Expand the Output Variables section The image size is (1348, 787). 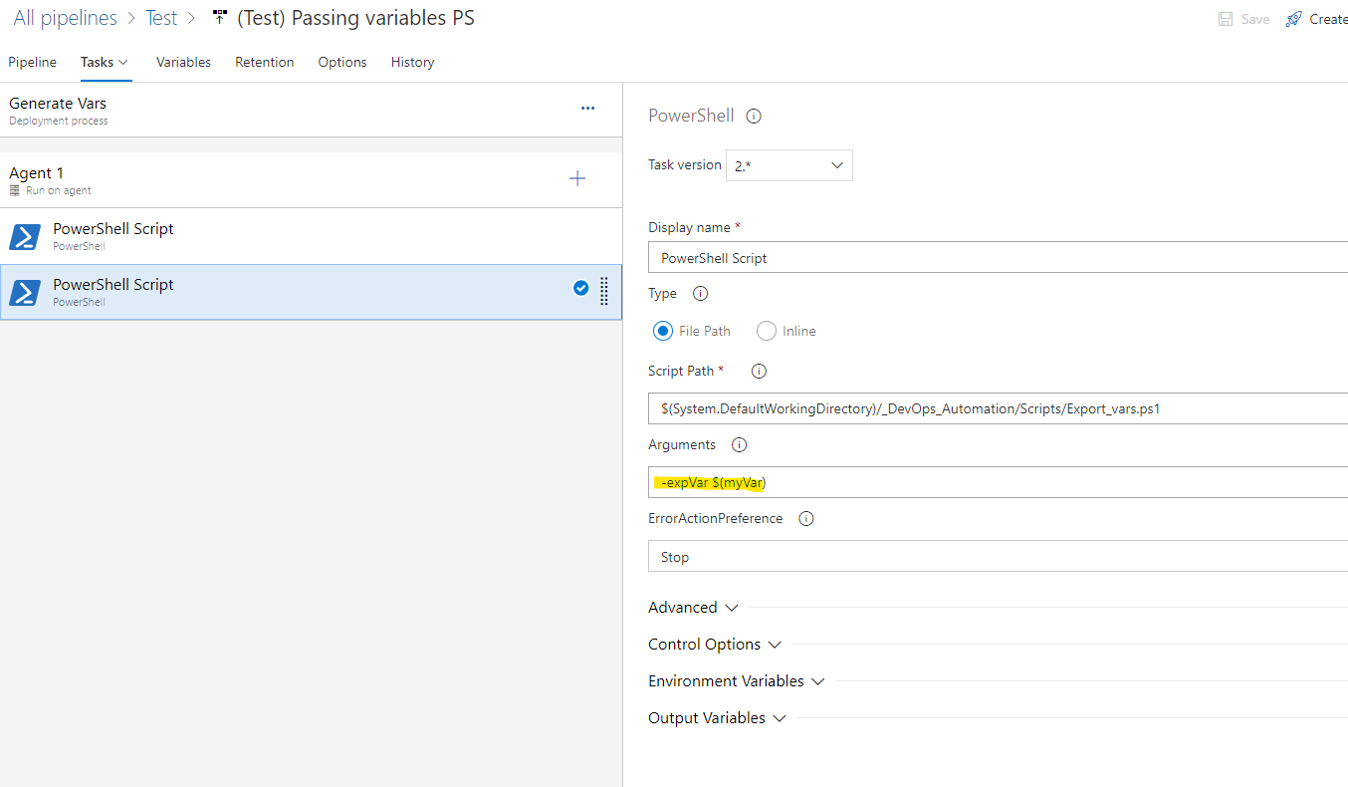coord(717,718)
